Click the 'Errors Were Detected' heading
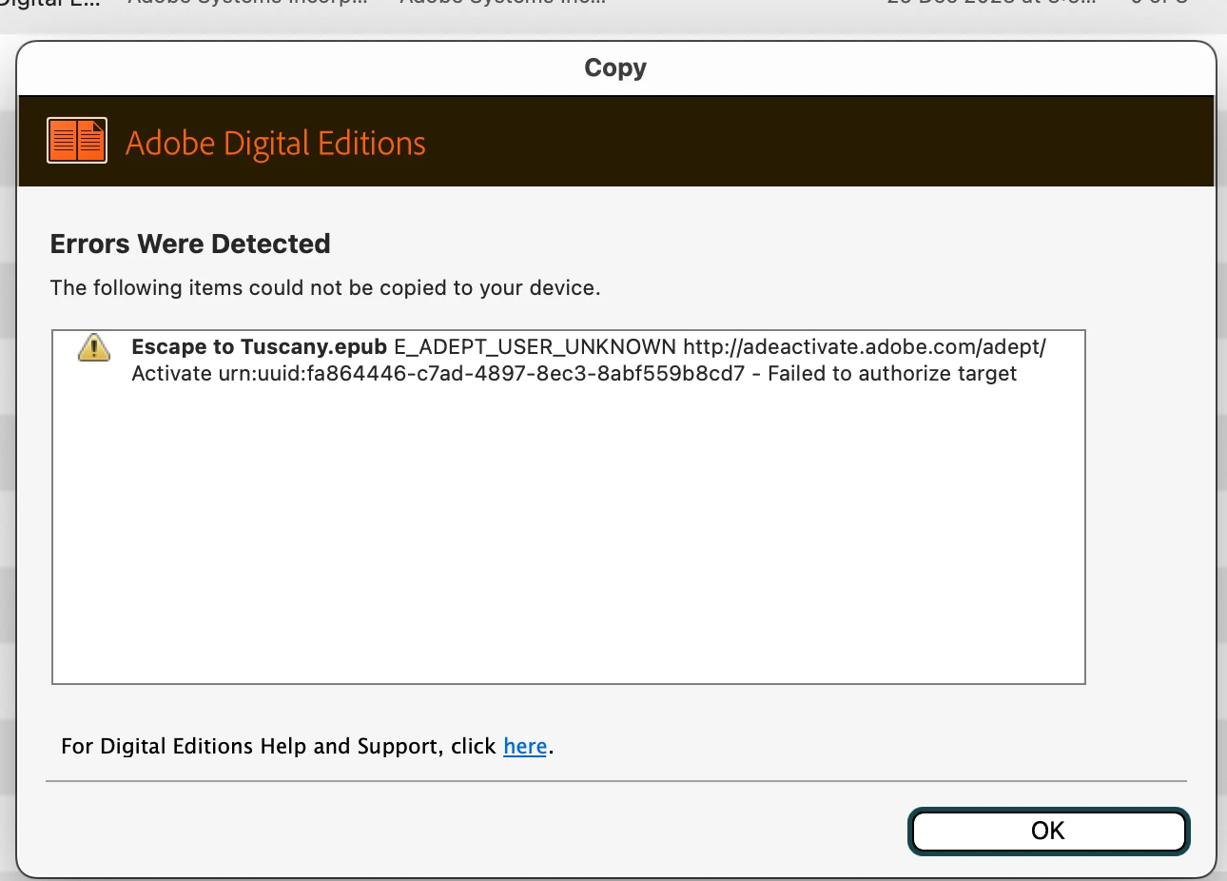This screenshot has height=881, width=1227. click(190, 244)
